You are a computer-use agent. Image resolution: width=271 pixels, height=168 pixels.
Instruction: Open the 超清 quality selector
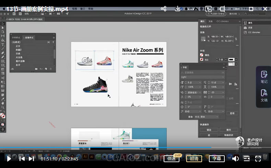pos(194,158)
